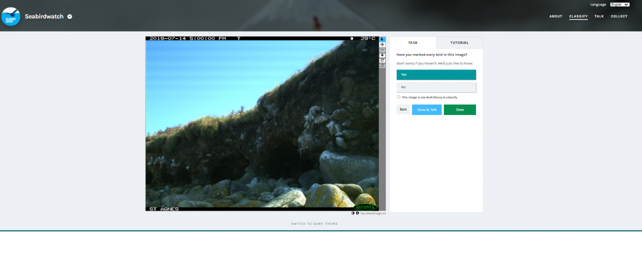Click the 'You should sign in!' text
Viewport: 642px width, 254px height.
click(373, 213)
